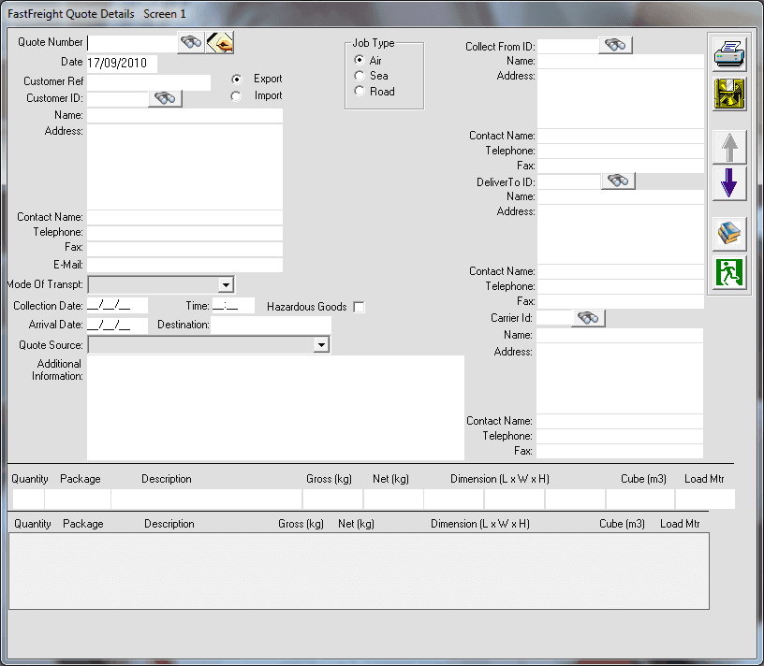Click the Customer Ref text field
This screenshot has width=764, height=666.
[x=149, y=82]
